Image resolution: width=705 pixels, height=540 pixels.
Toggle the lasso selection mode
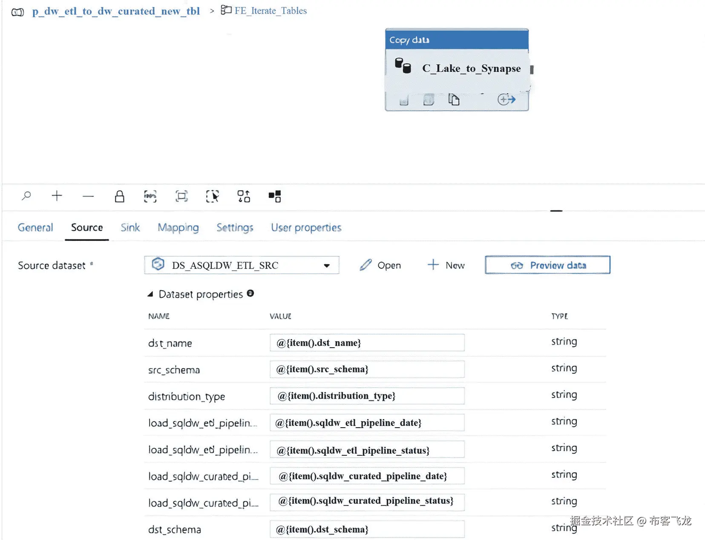213,196
